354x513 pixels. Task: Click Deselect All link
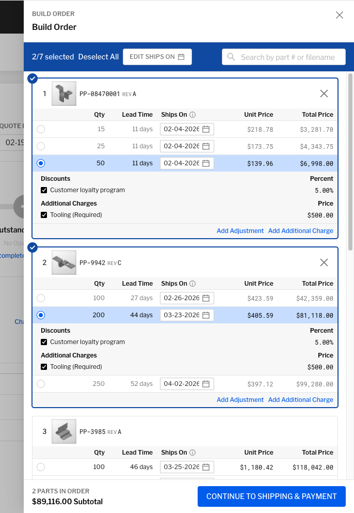point(99,57)
